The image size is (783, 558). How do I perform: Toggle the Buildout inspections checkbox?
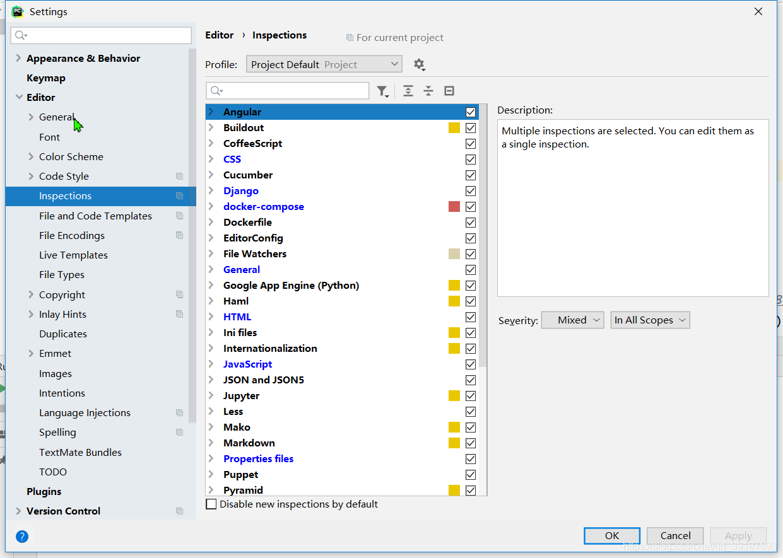(471, 127)
